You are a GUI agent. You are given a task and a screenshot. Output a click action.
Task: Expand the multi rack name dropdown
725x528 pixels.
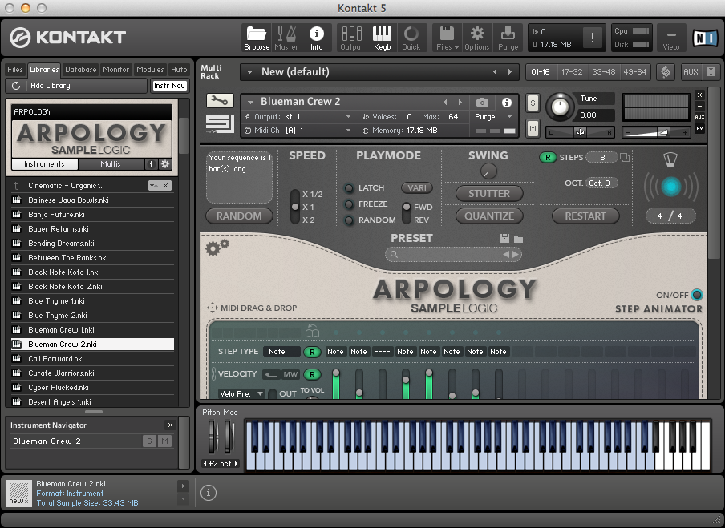249,72
